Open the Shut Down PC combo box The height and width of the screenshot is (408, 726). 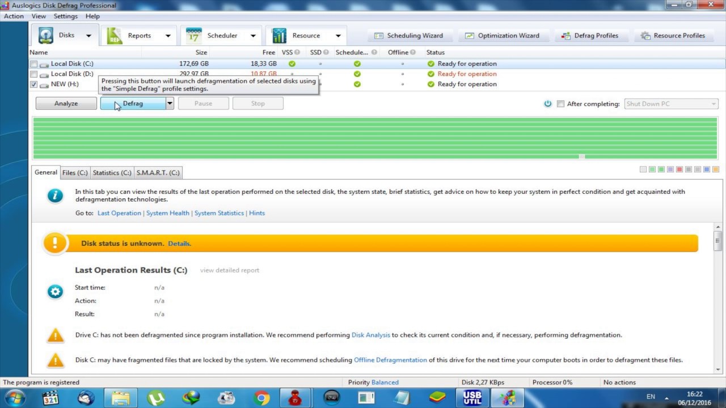pos(671,104)
